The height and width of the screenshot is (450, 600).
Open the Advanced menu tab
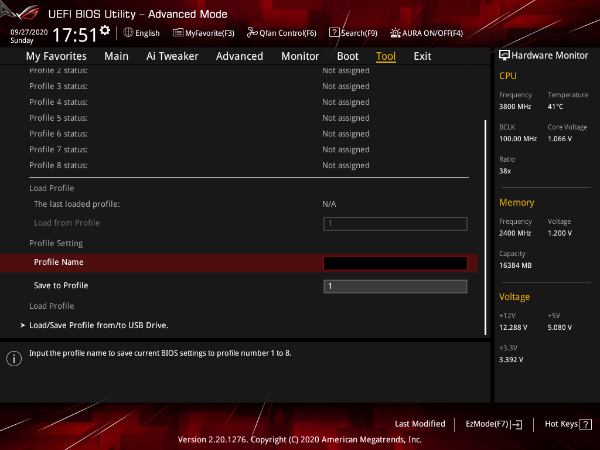click(239, 56)
